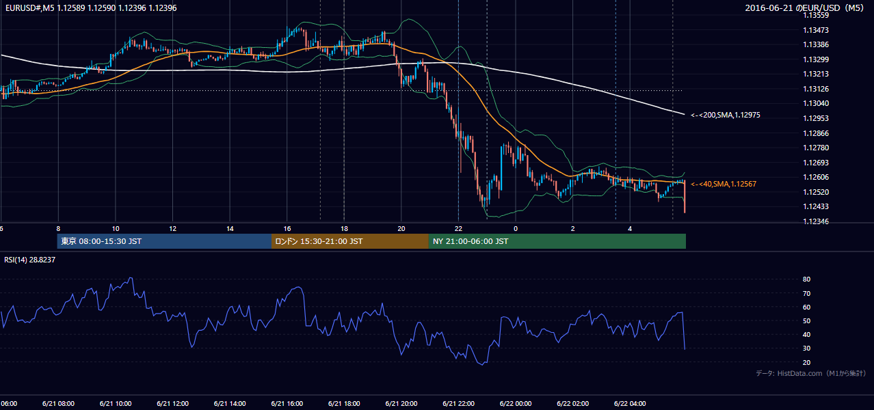The height and width of the screenshot is (410, 874).
Task: Click price axis value 1.13299
Action: (x=816, y=59)
